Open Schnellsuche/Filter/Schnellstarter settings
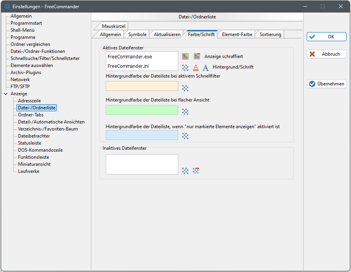Viewport: 351px width, 272px height. point(45,58)
